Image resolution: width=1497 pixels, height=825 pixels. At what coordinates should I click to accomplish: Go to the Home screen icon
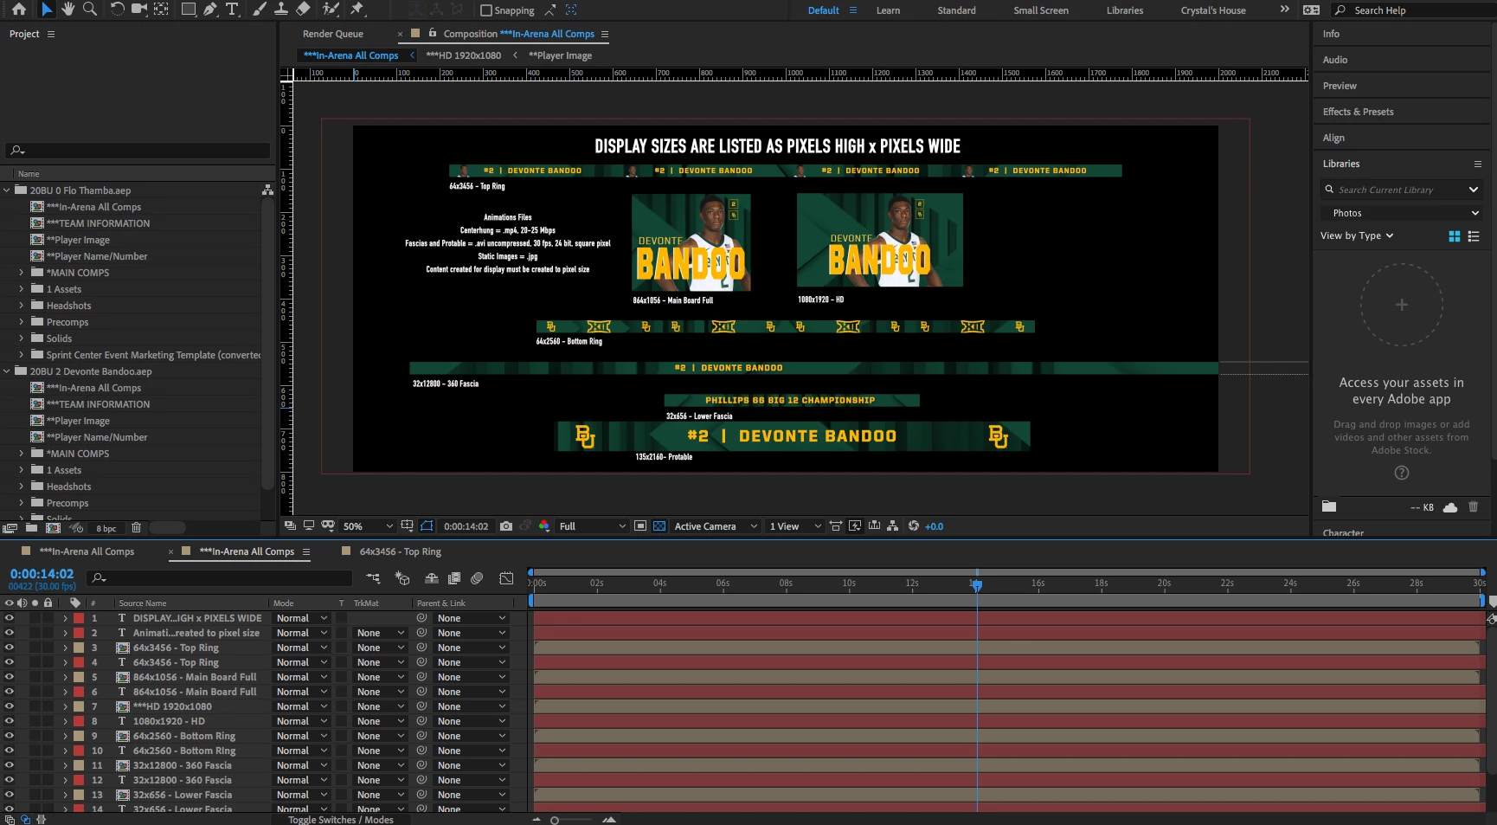click(x=19, y=9)
